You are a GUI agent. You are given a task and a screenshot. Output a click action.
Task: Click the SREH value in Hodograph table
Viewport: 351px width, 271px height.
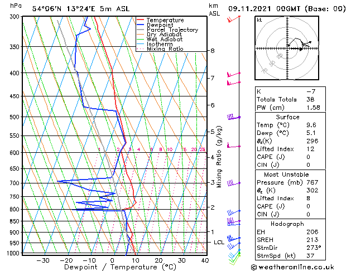pos(312,240)
